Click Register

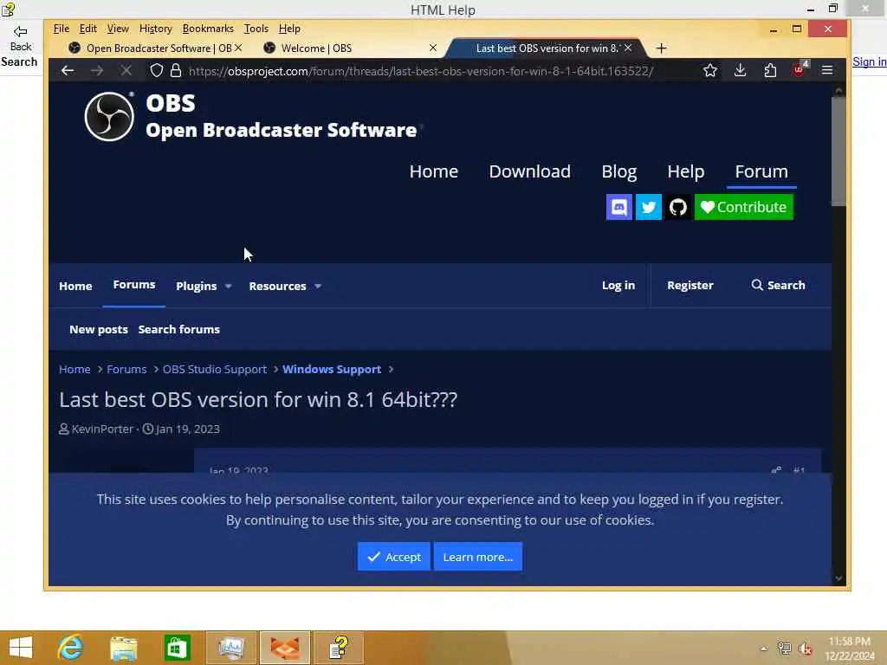point(690,285)
